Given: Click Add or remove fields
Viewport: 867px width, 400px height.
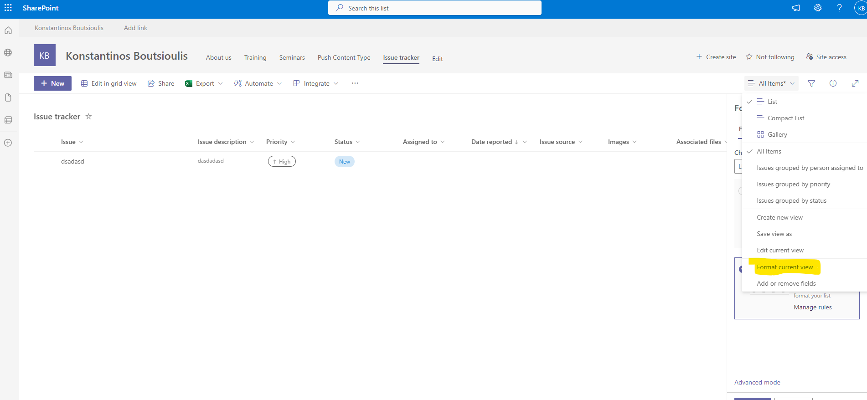Looking at the screenshot, I should [805, 283].
